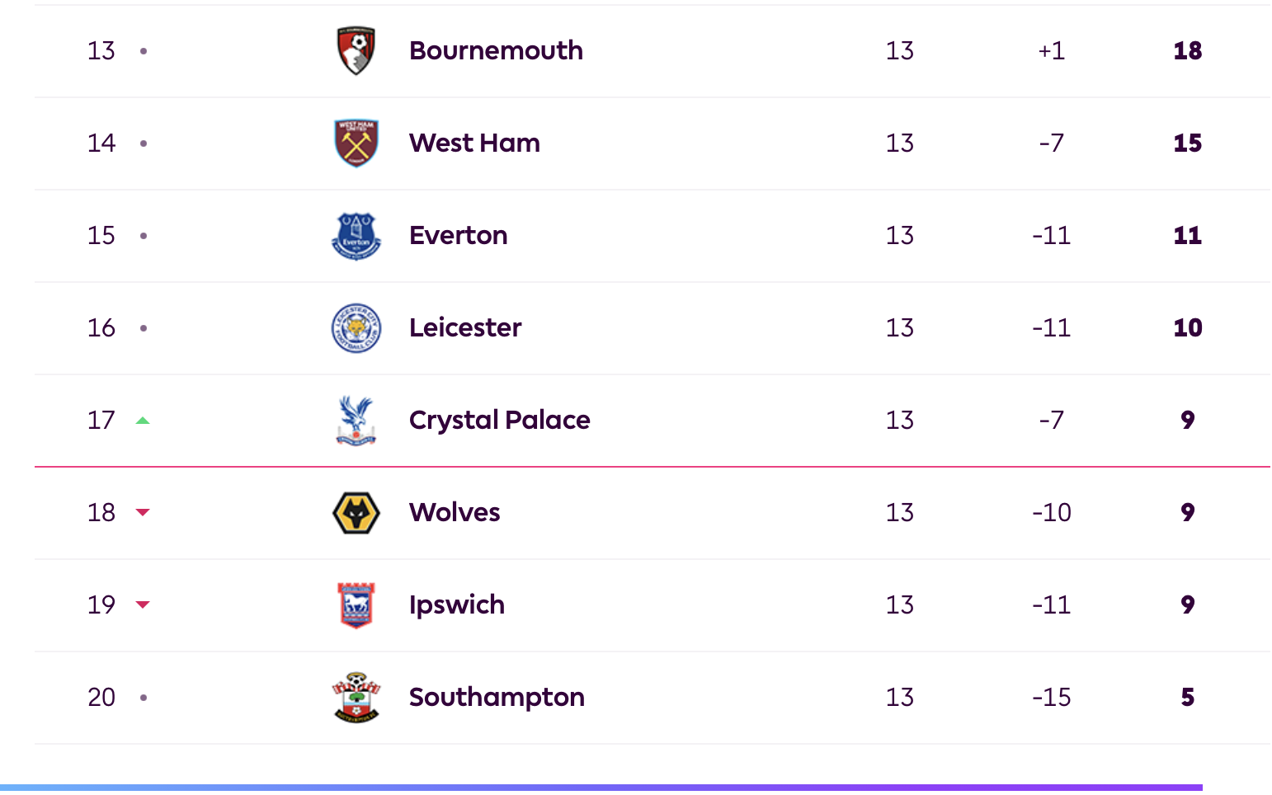This screenshot has width=1272, height=795.
Task: Click the Everton club badge
Action: (356, 236)
